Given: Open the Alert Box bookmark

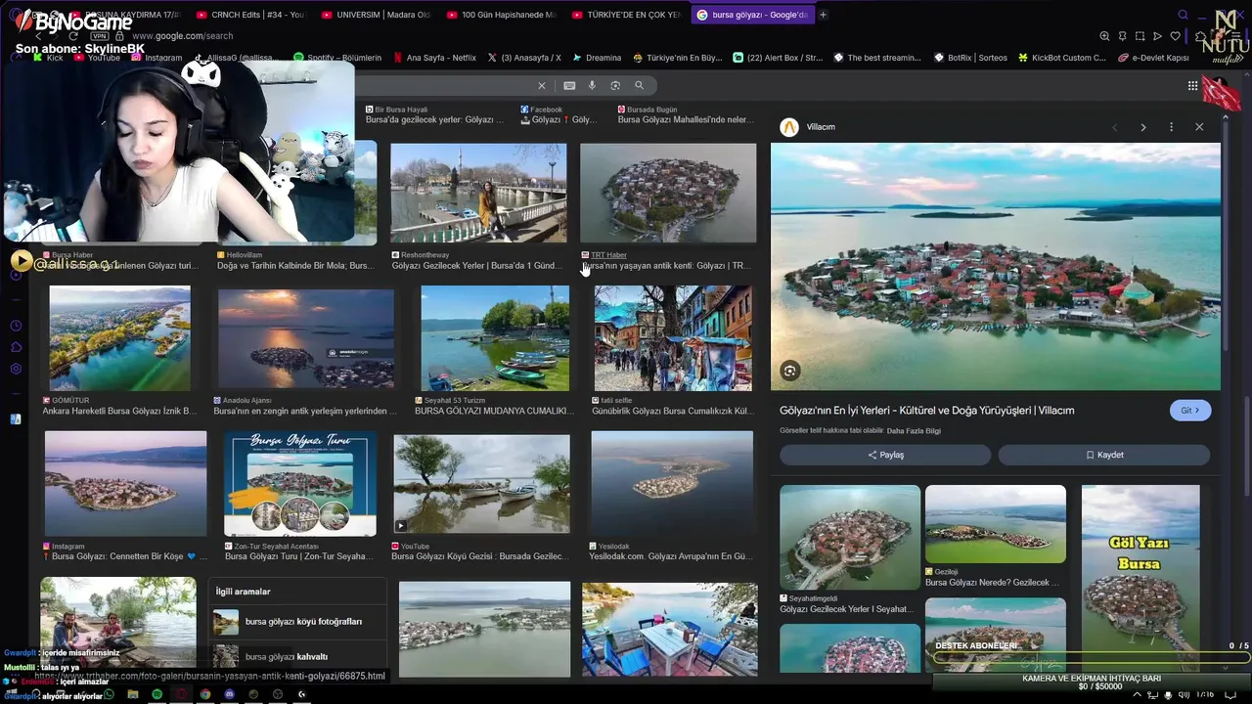Looking at the screenshot, I should tap(778, 58).
